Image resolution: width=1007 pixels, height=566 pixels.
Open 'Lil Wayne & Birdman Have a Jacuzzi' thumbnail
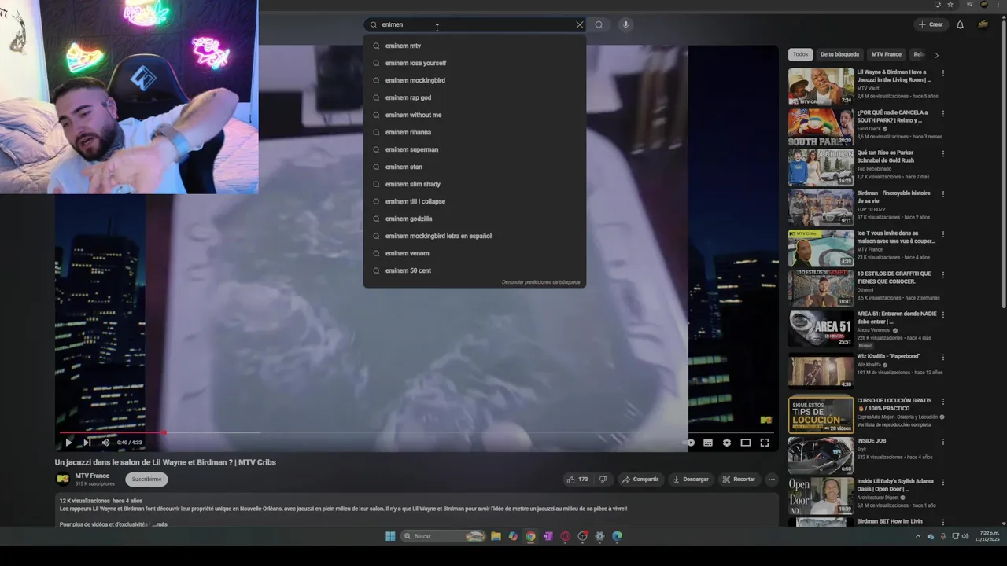click(x=821, y=86)
